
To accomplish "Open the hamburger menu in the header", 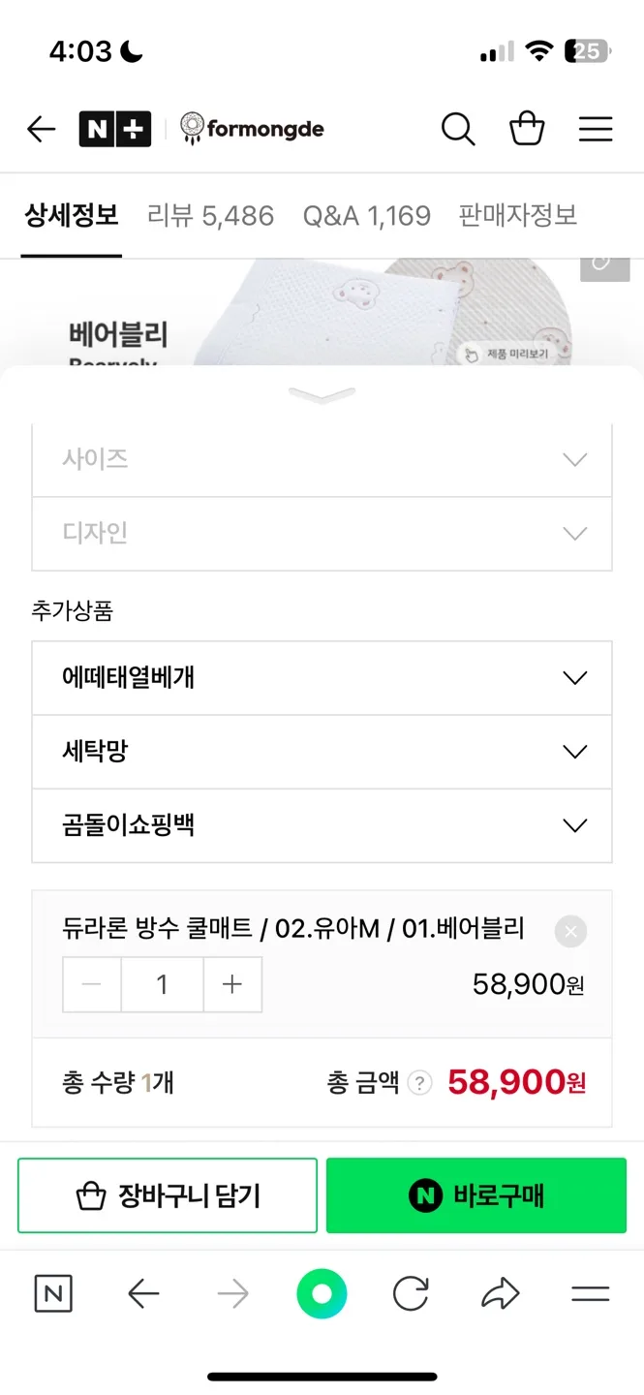I will (x=596, y=129).
